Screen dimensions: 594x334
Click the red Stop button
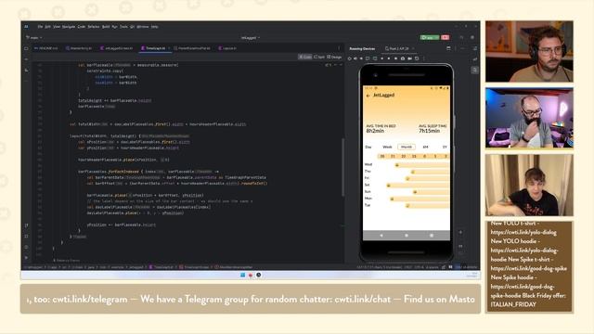click(445, 37)
